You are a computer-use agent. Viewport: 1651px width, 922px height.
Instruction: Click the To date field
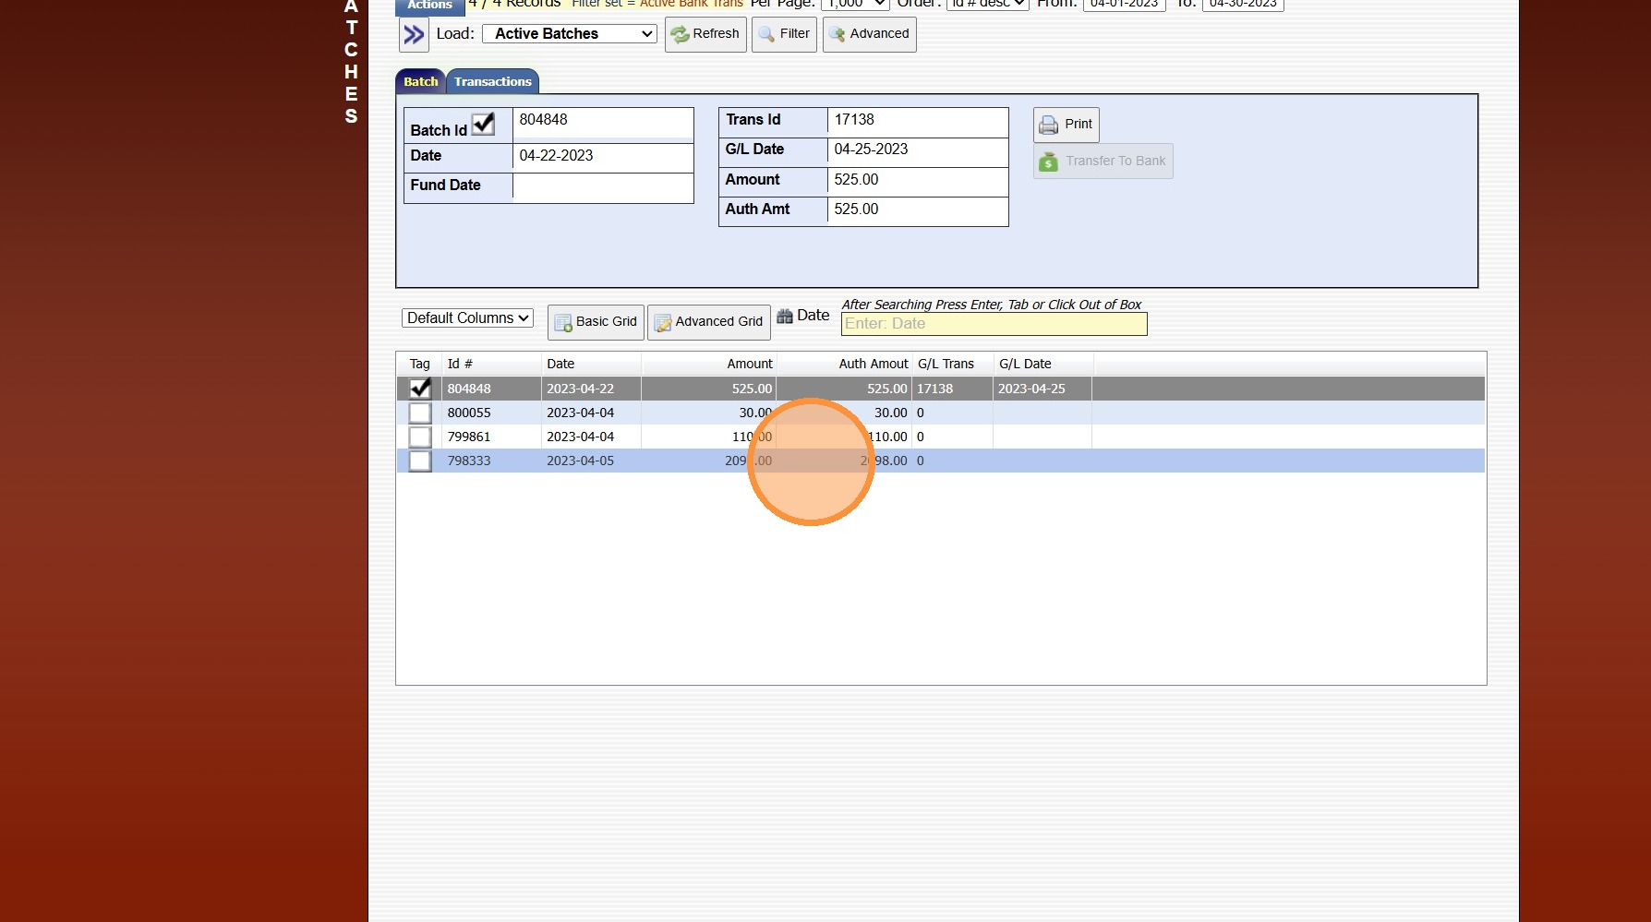tap(1243, 4)
